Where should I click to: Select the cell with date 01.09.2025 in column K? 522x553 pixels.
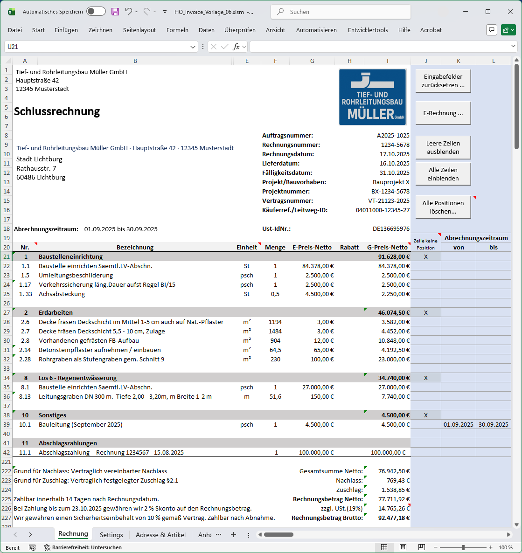(458, 424)
